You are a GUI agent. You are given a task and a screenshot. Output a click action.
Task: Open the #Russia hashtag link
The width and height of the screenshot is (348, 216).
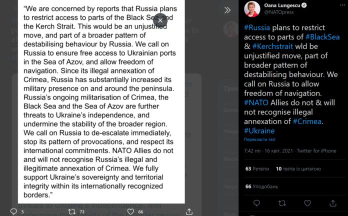pos(256,26)
